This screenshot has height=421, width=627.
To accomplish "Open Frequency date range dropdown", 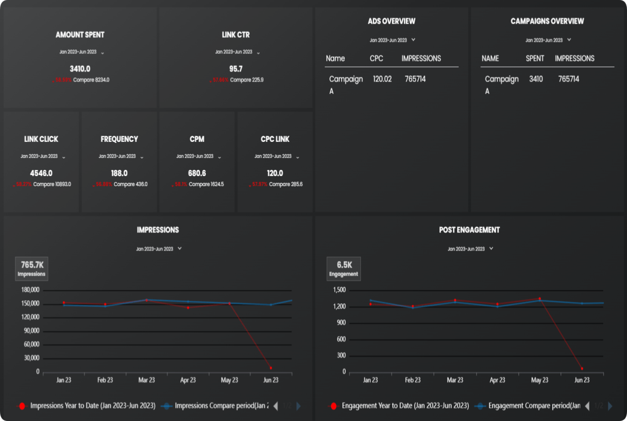I will coord(121,157).
